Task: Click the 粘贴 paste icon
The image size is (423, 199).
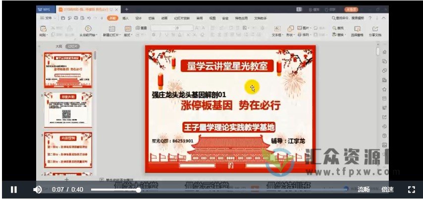Action: (43, 29)
